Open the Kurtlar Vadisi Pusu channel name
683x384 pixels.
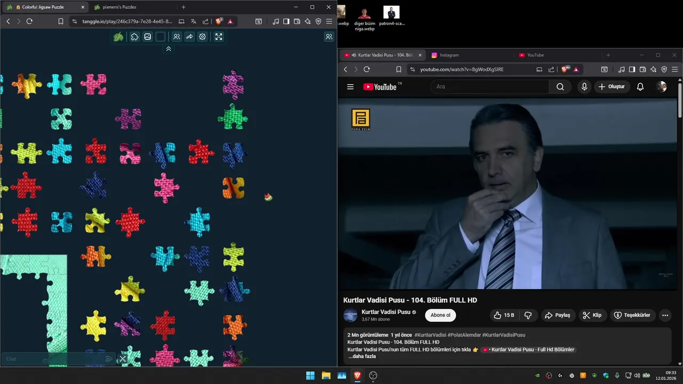[x=386, y=312]
